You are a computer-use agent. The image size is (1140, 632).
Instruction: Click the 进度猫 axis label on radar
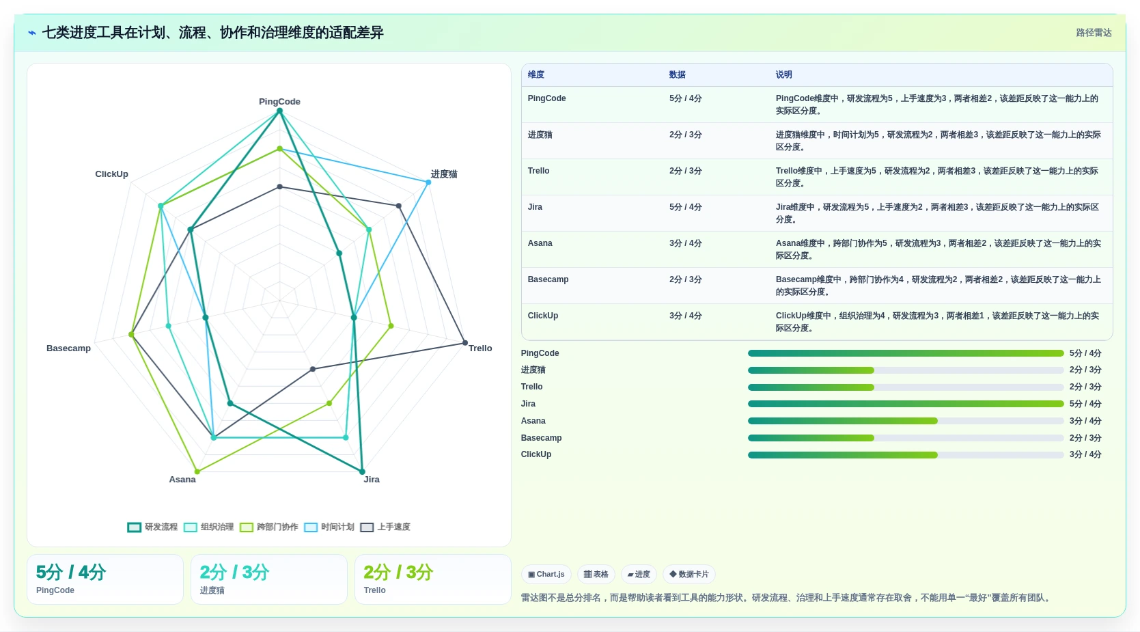coord(444,174)
